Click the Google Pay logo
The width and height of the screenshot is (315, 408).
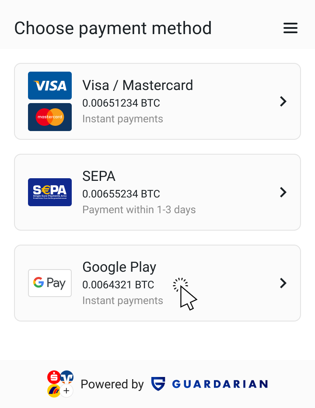tap(50, 283)
